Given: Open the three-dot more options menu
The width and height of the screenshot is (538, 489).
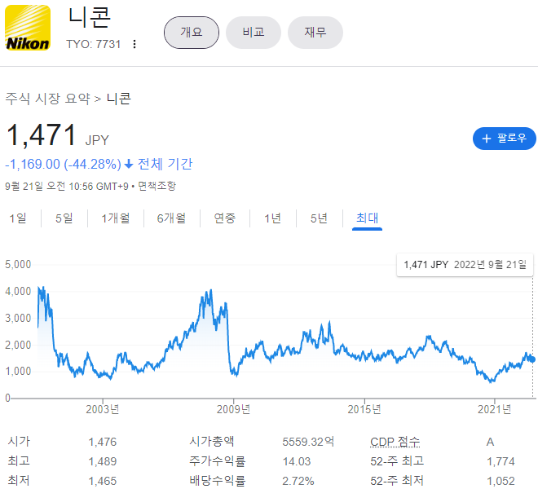Looking at the screenshot, I should click(134, 44).
